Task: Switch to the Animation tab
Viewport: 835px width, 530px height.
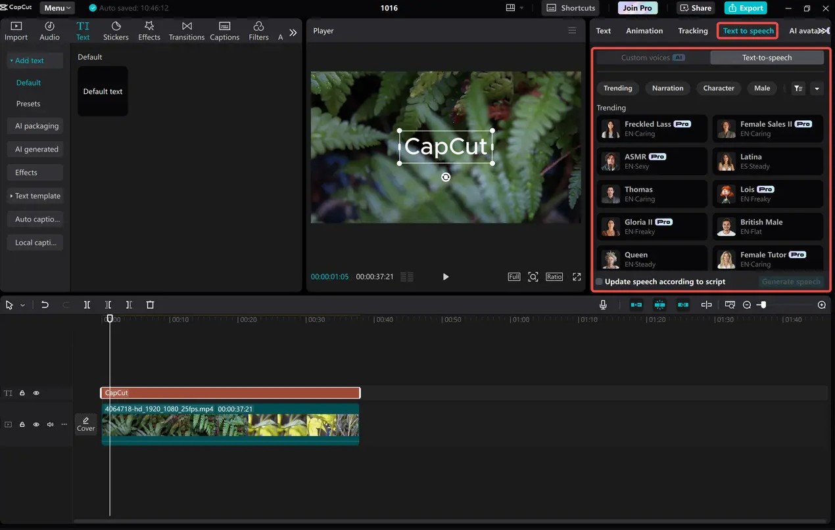Action: [644, 31]
